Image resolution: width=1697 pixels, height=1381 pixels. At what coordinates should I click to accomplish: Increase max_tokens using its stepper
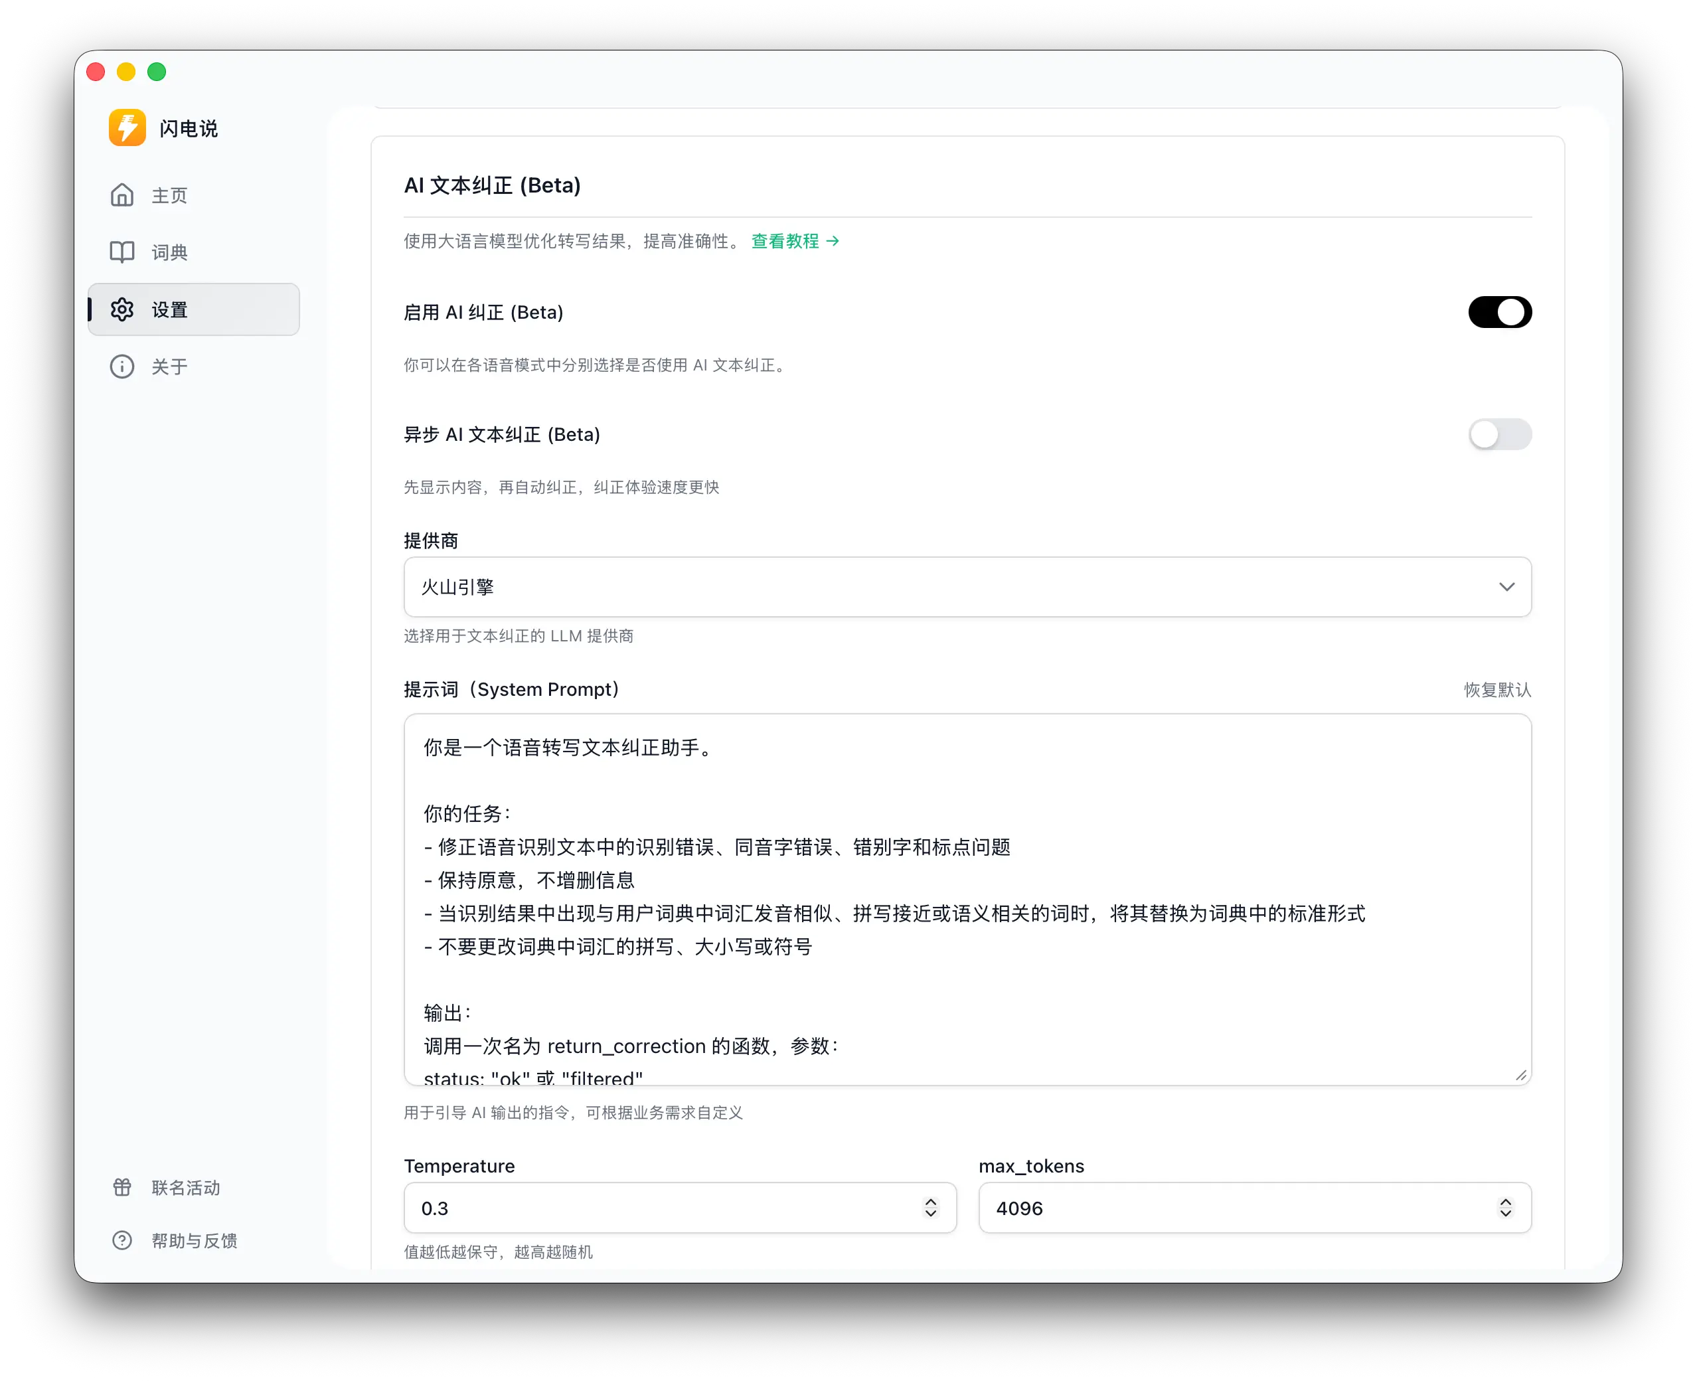[1504, 1202]
